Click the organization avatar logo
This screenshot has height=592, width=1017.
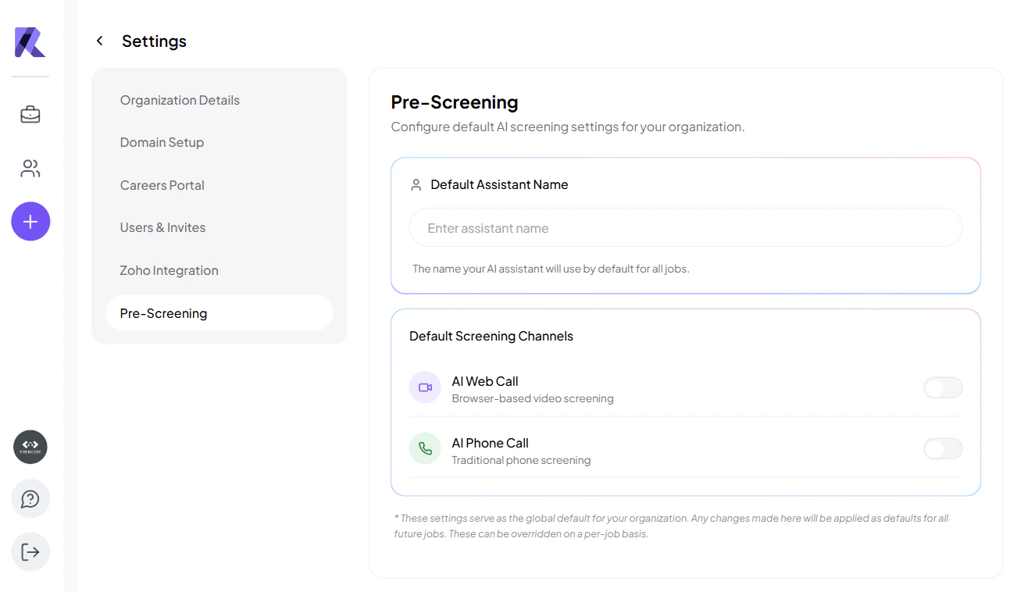click(x=30, y=448)
